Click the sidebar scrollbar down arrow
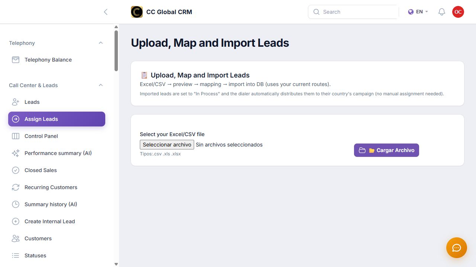 pos(116,264)
